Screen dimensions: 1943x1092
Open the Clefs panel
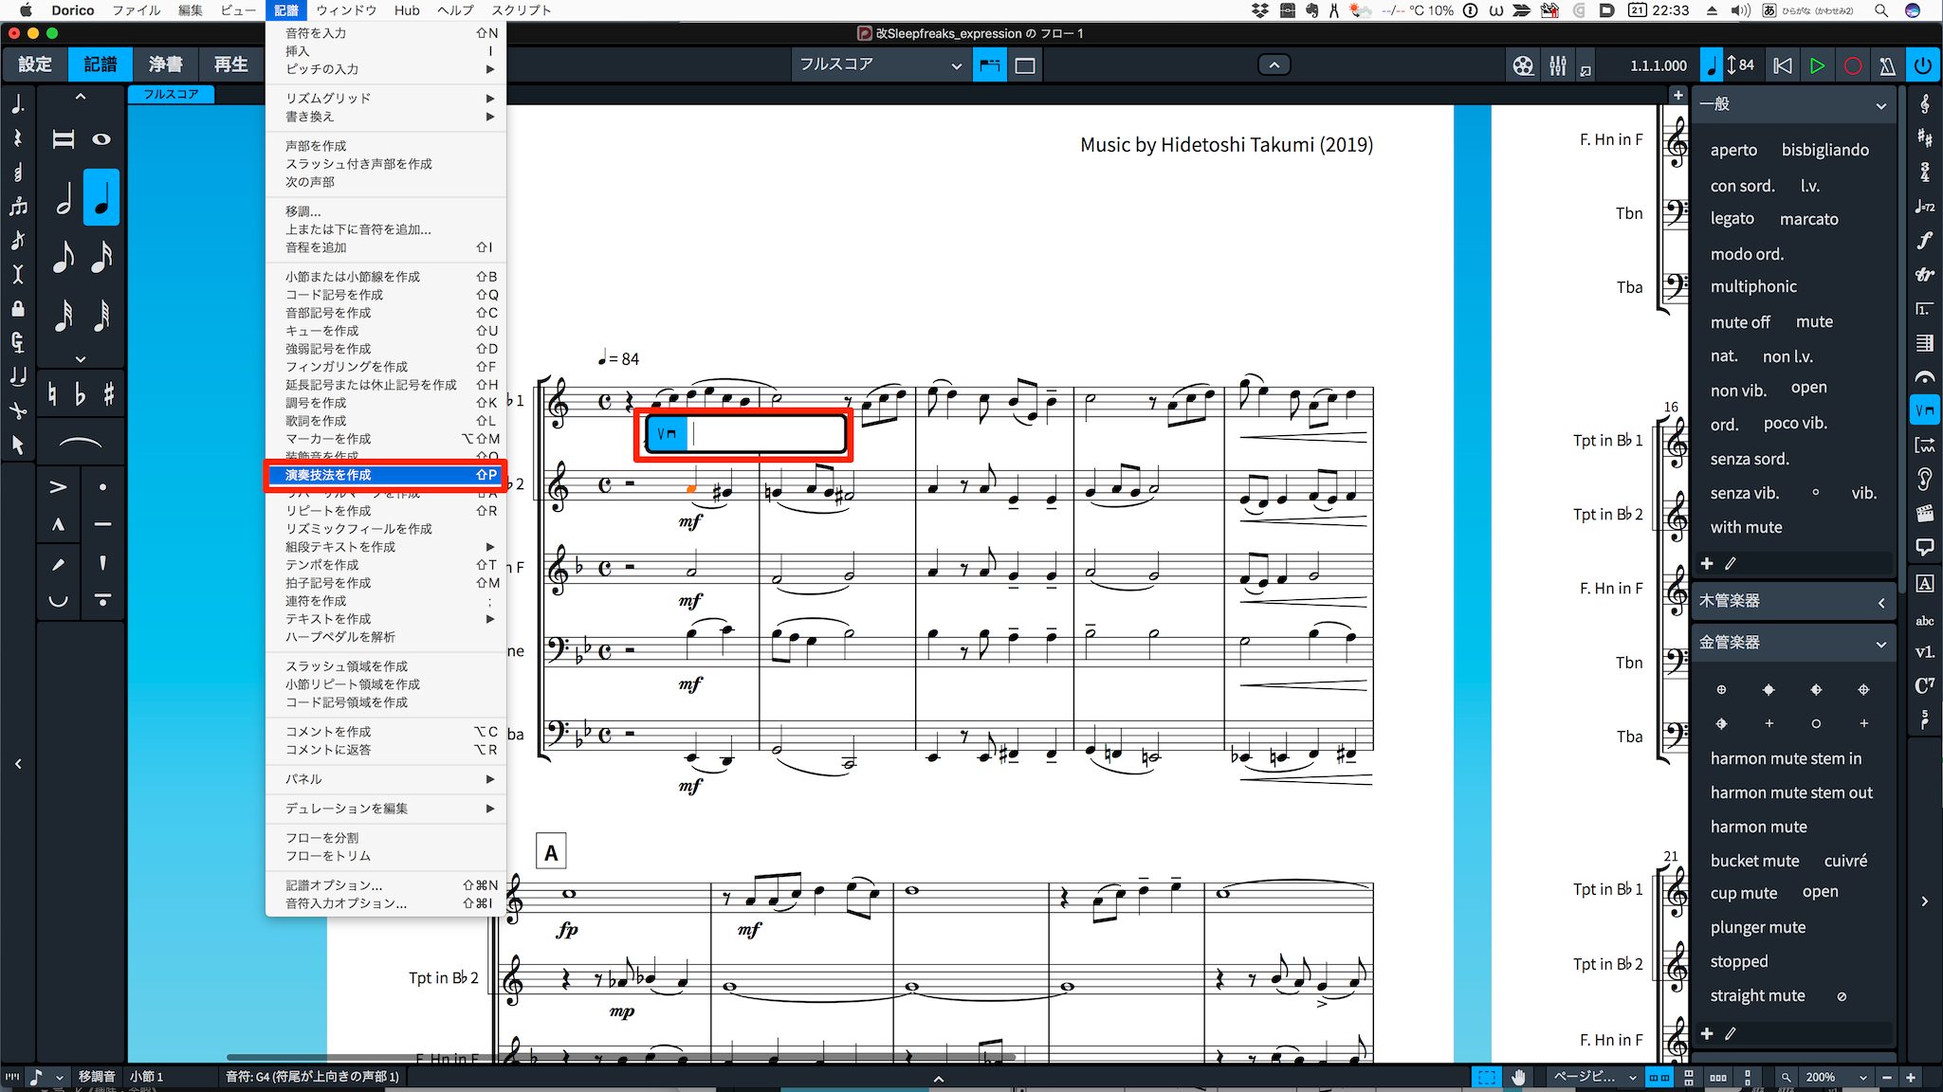coord(1924,105)
